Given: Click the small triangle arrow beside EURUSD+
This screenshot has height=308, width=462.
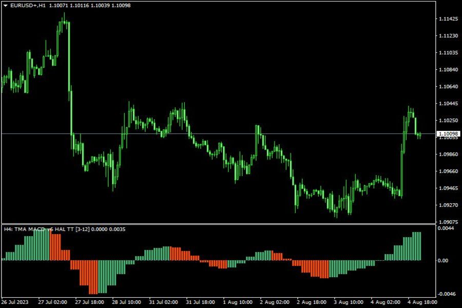Looking at the screenshot, I should point(6,5).
